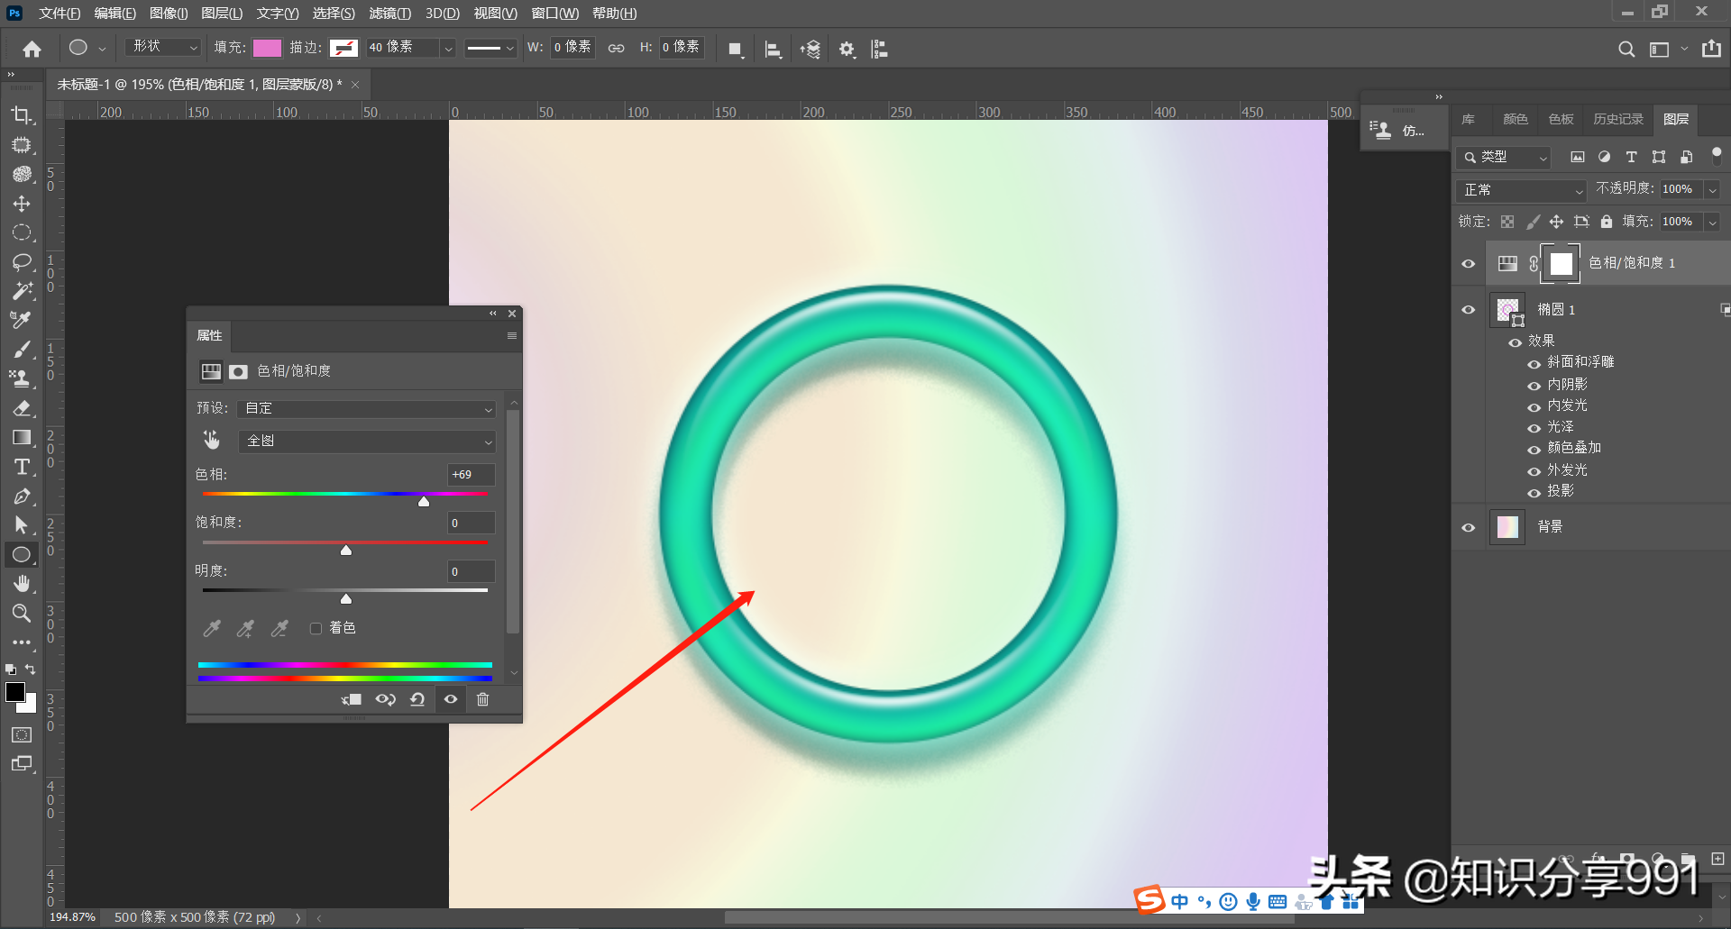This screenshot has height=929, width=1731.
Task: Hide the 背景 layer
Action: coord(1468,527)
